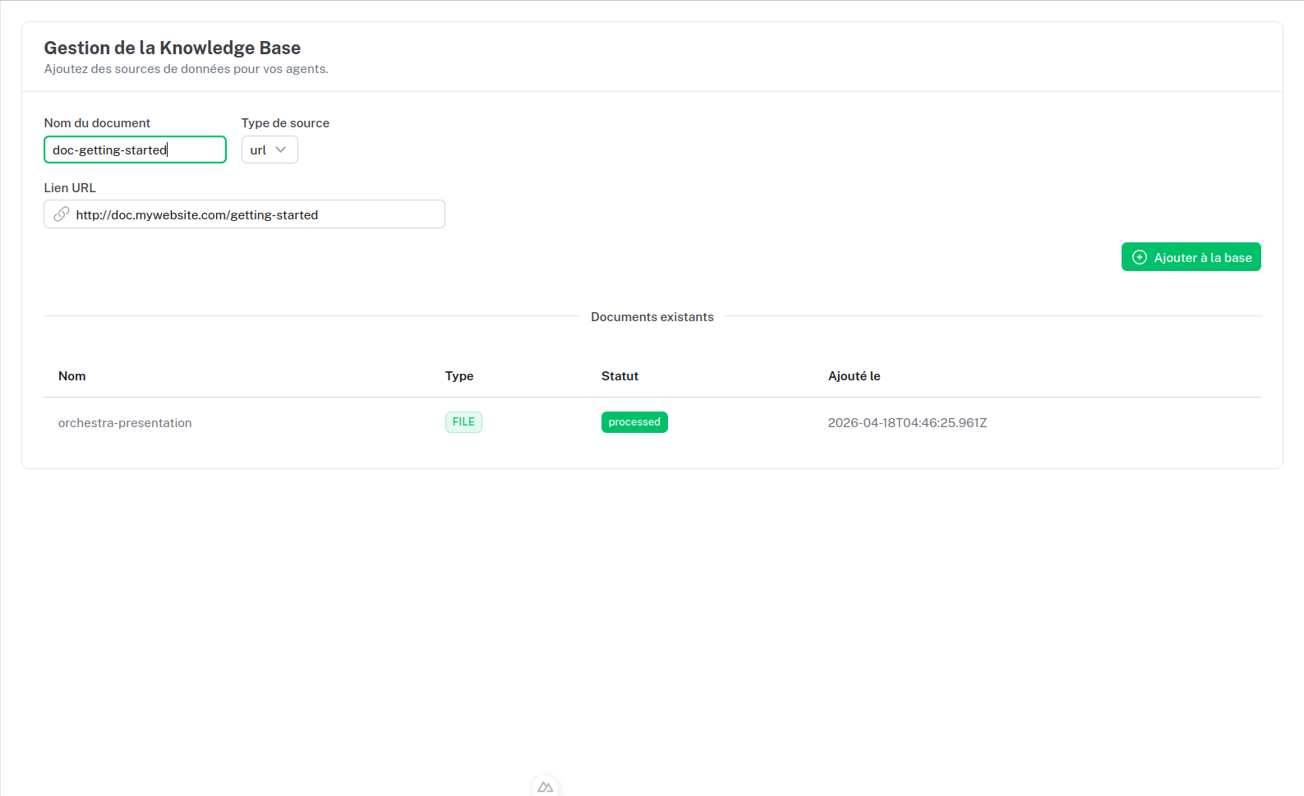Click the Lien URL label
This screenshot has height=796, width=1304.
point(70,188)
